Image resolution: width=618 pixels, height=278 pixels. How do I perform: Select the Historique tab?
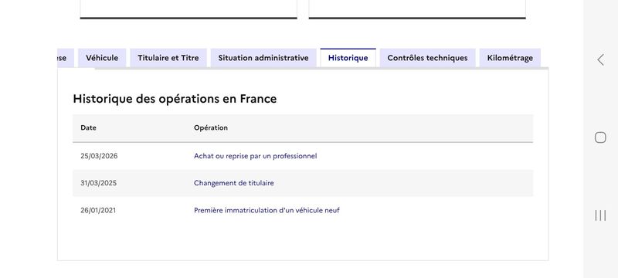348,58
